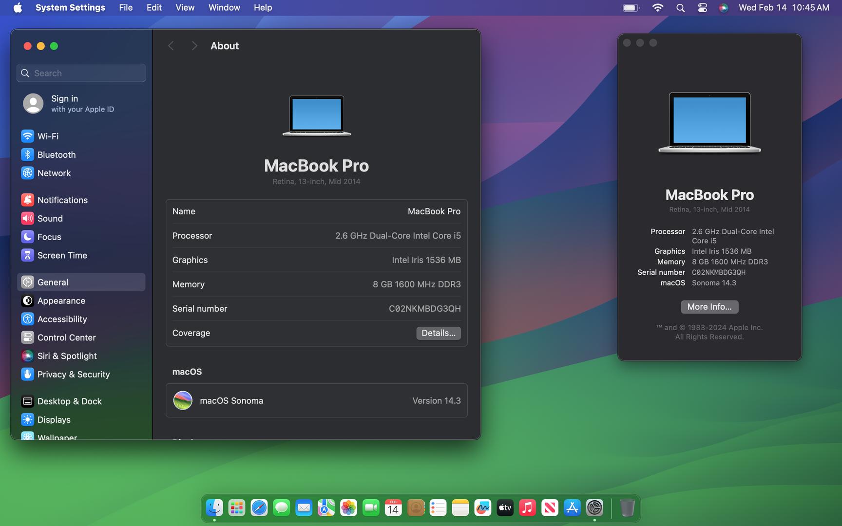842x526 pixels.
Task: Open Displays settings in the sidebar
Action: tap(54, 420)
